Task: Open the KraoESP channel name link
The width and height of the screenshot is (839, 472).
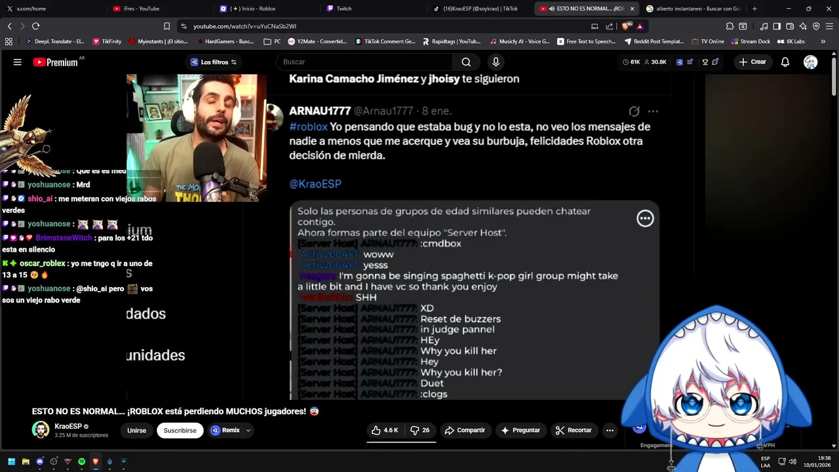Action: pyautogui.click(x=68, y=426)
